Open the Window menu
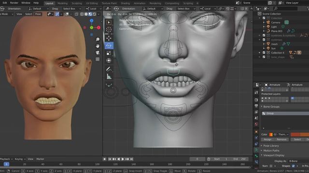The image size is (309, 173). click(26, 3)
